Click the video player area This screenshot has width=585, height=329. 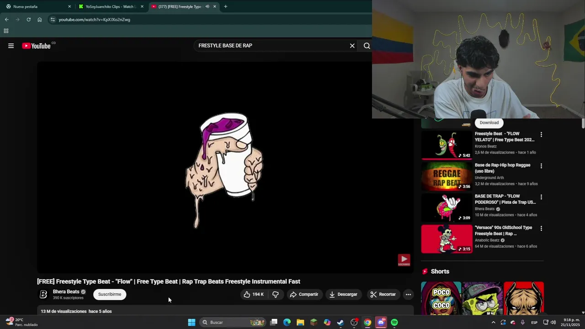coord(225,167)
